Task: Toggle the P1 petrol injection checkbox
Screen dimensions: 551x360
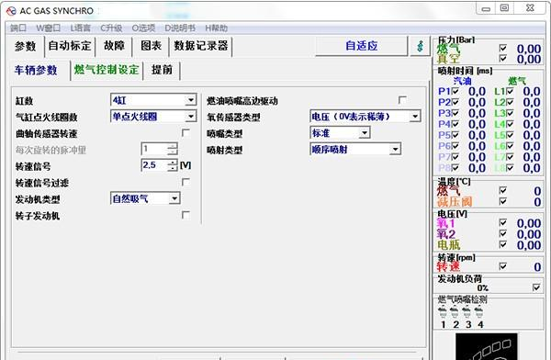Action: (455, 92)
